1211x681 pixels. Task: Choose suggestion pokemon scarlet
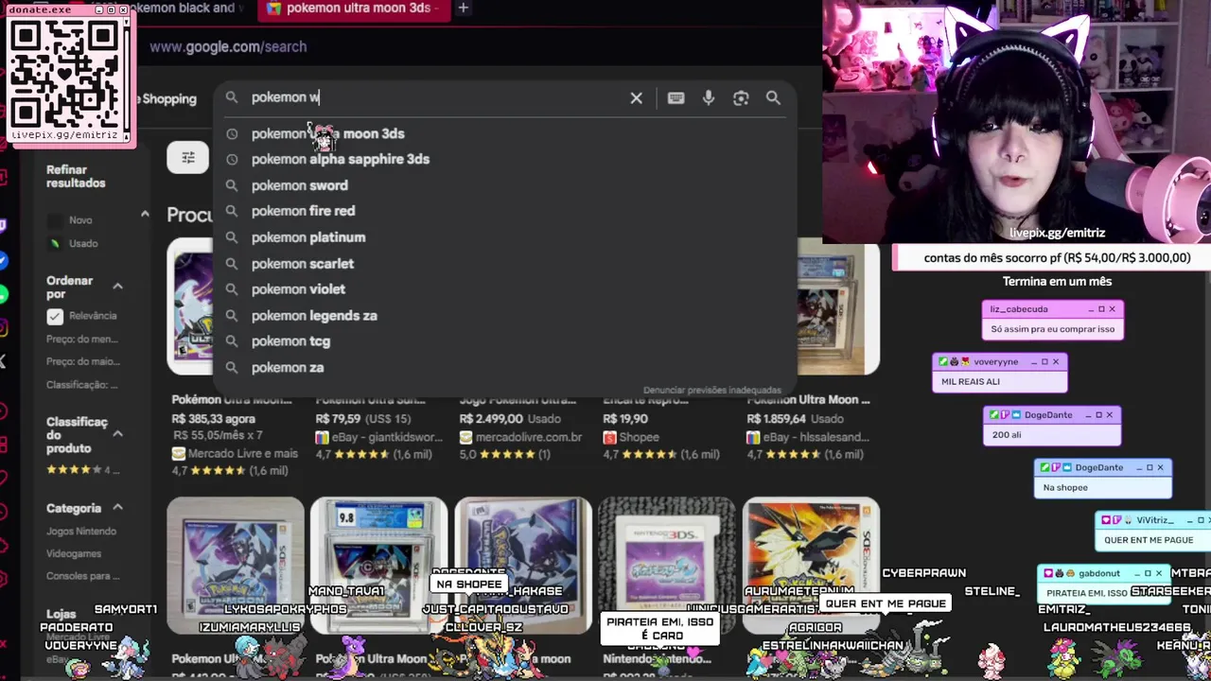(x=303, y=264)
